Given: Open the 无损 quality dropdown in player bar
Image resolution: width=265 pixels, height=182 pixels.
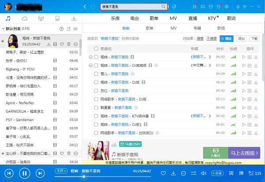Looking at the screenshot, I should click(60, 171).
